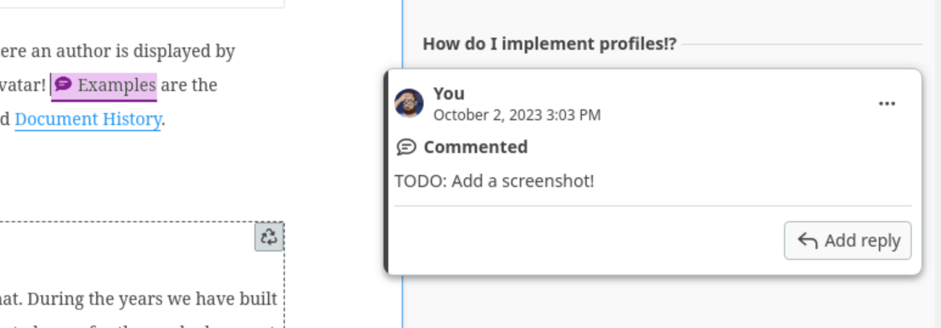This screenshot has width=941, height=328.
Task: Click the reply arrow icon
Action: coord(807,241)
